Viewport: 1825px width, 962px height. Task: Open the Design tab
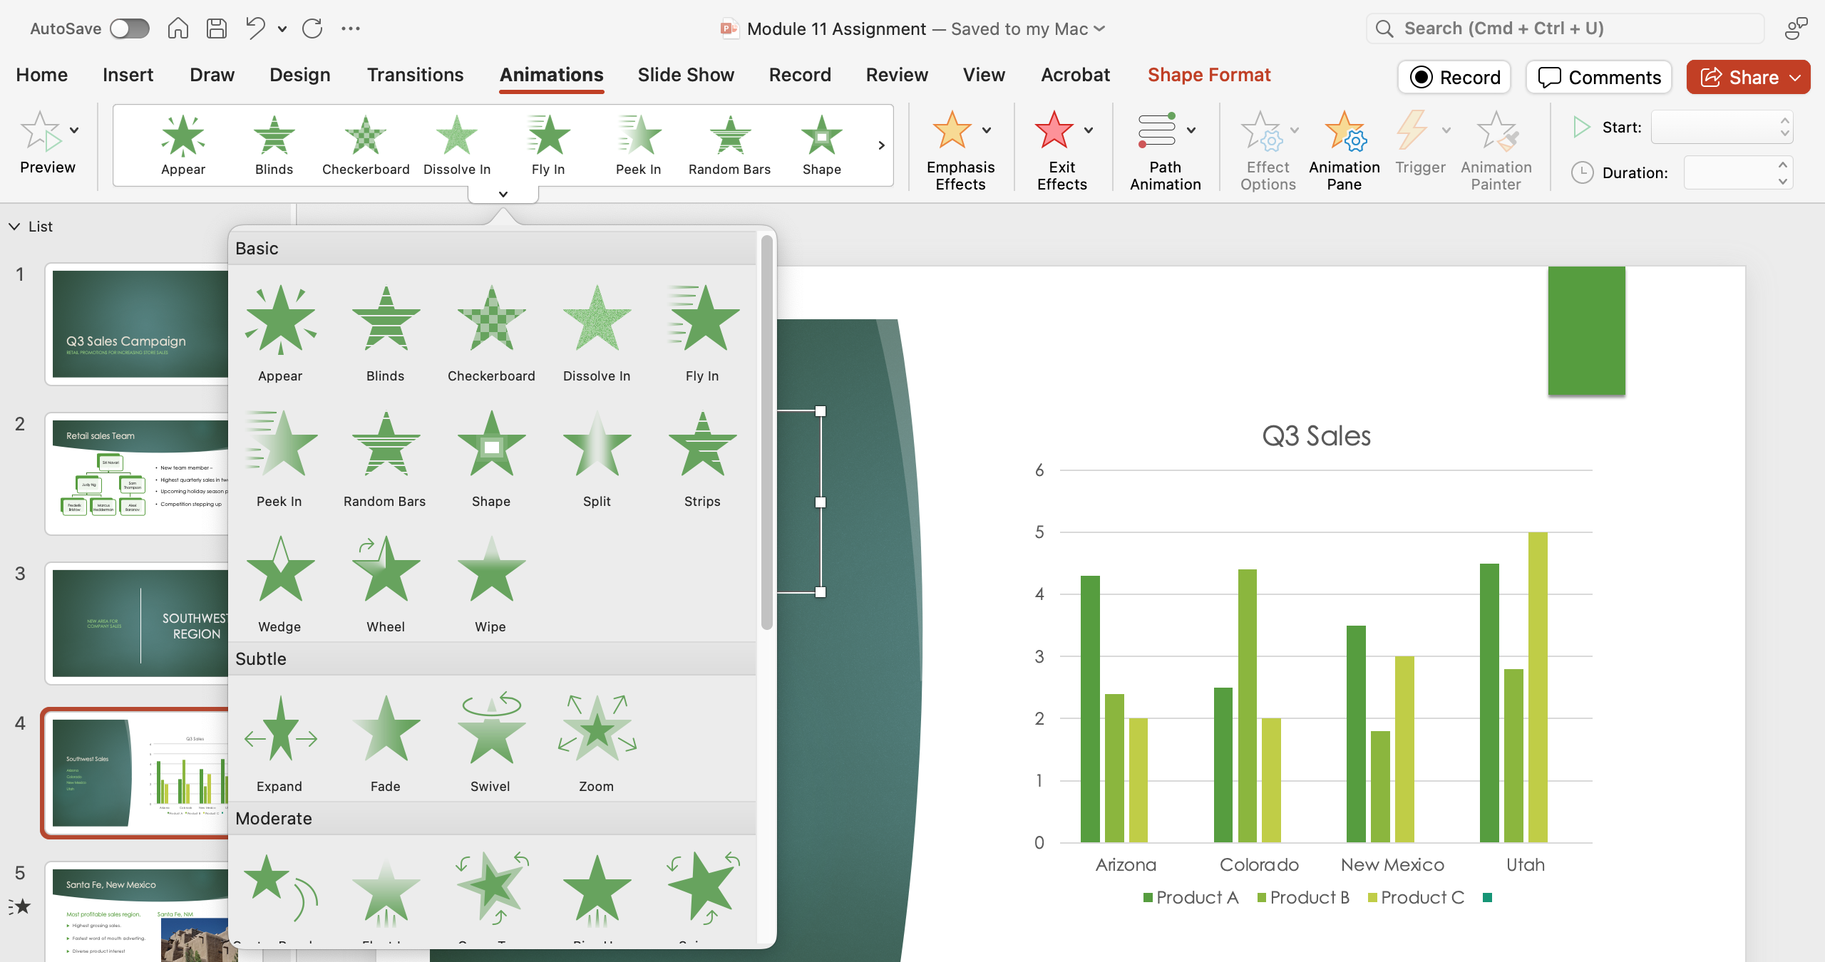[x=300, y=75]
